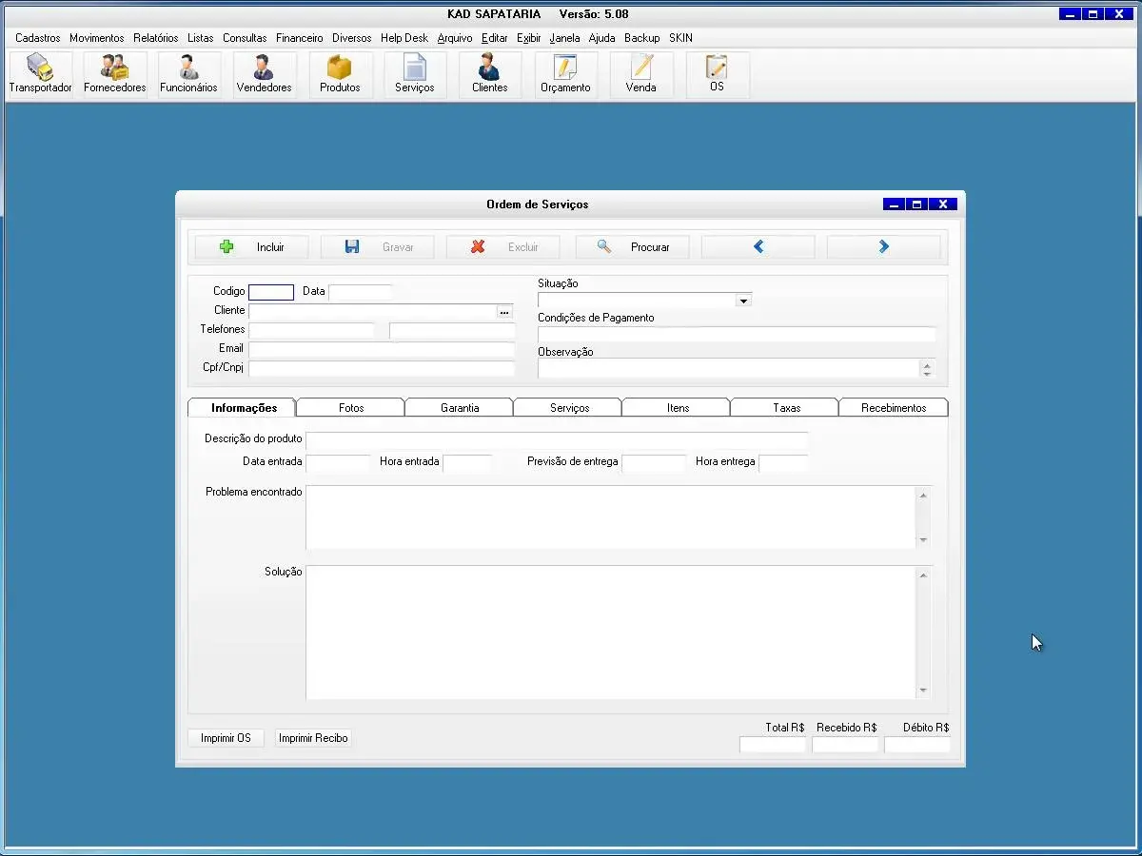Click the Hora entrada field
Viewport: 1142px width, 856px height.
pyautogui.click(x=467, y=463)
